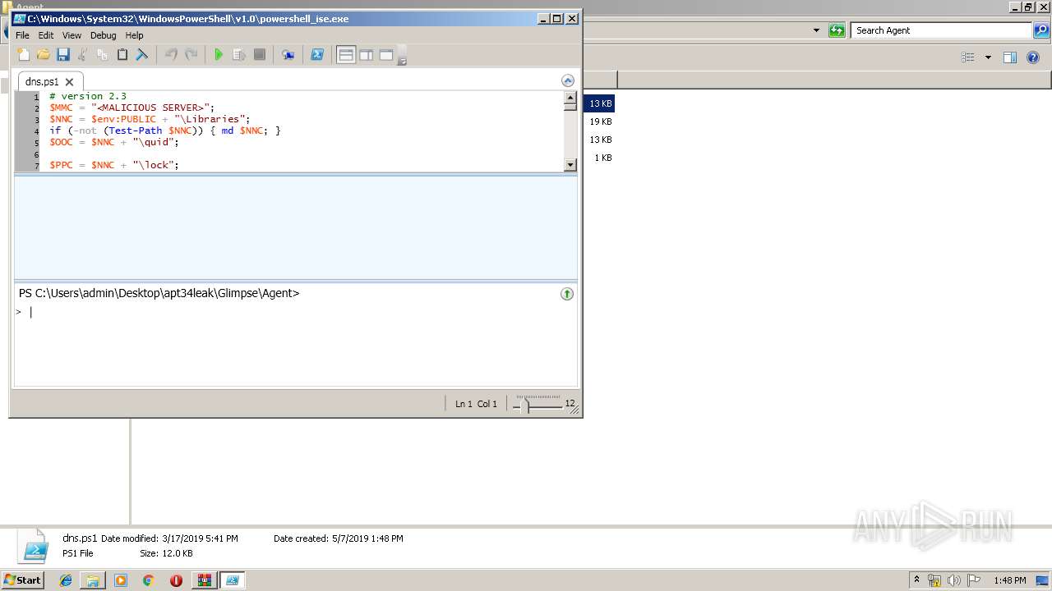Click the volume speaker tray icon
This screenshot has height=591, width=1052.
(x=953, y=580)
